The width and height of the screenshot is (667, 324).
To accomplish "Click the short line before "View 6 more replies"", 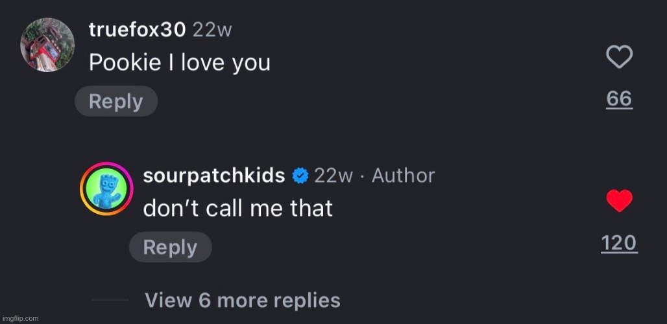I will coord(110,300).
